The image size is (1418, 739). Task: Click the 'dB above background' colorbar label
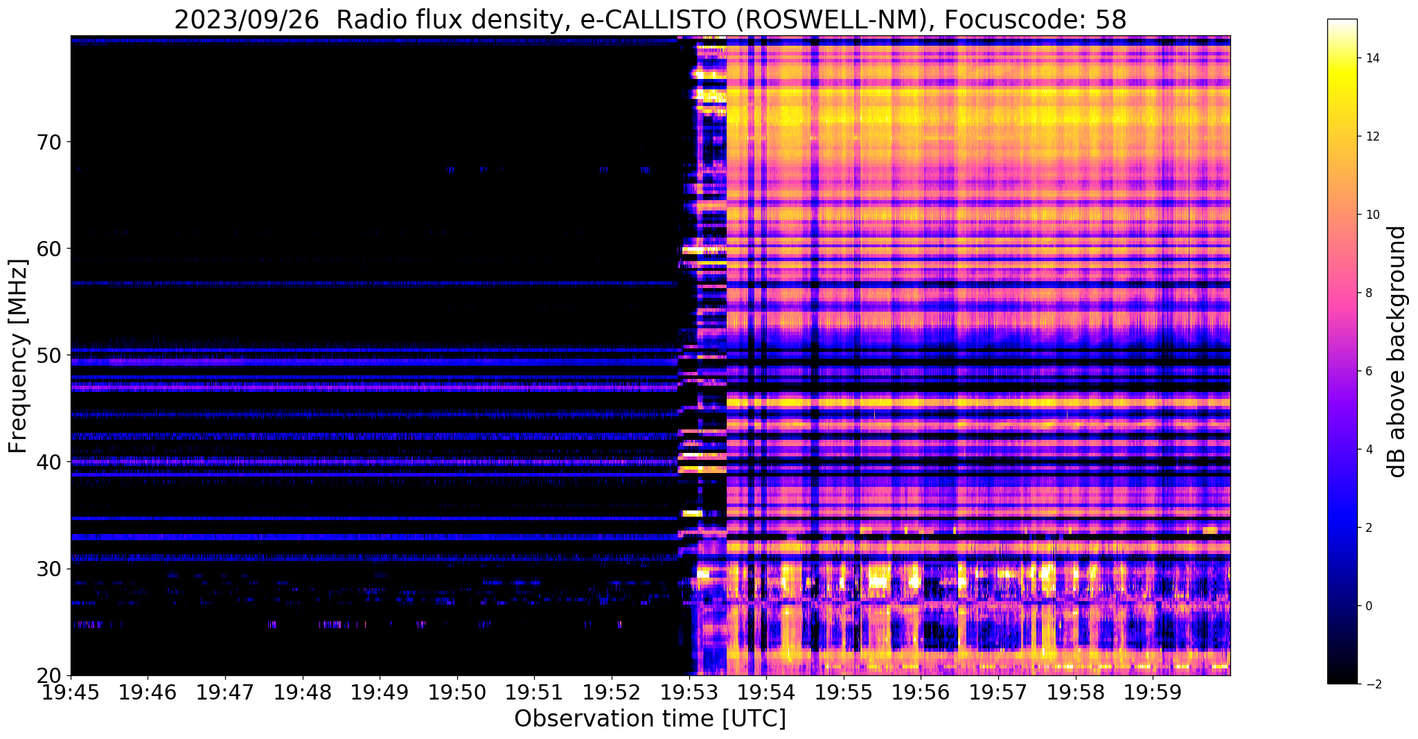click(x=1398, y=352)
